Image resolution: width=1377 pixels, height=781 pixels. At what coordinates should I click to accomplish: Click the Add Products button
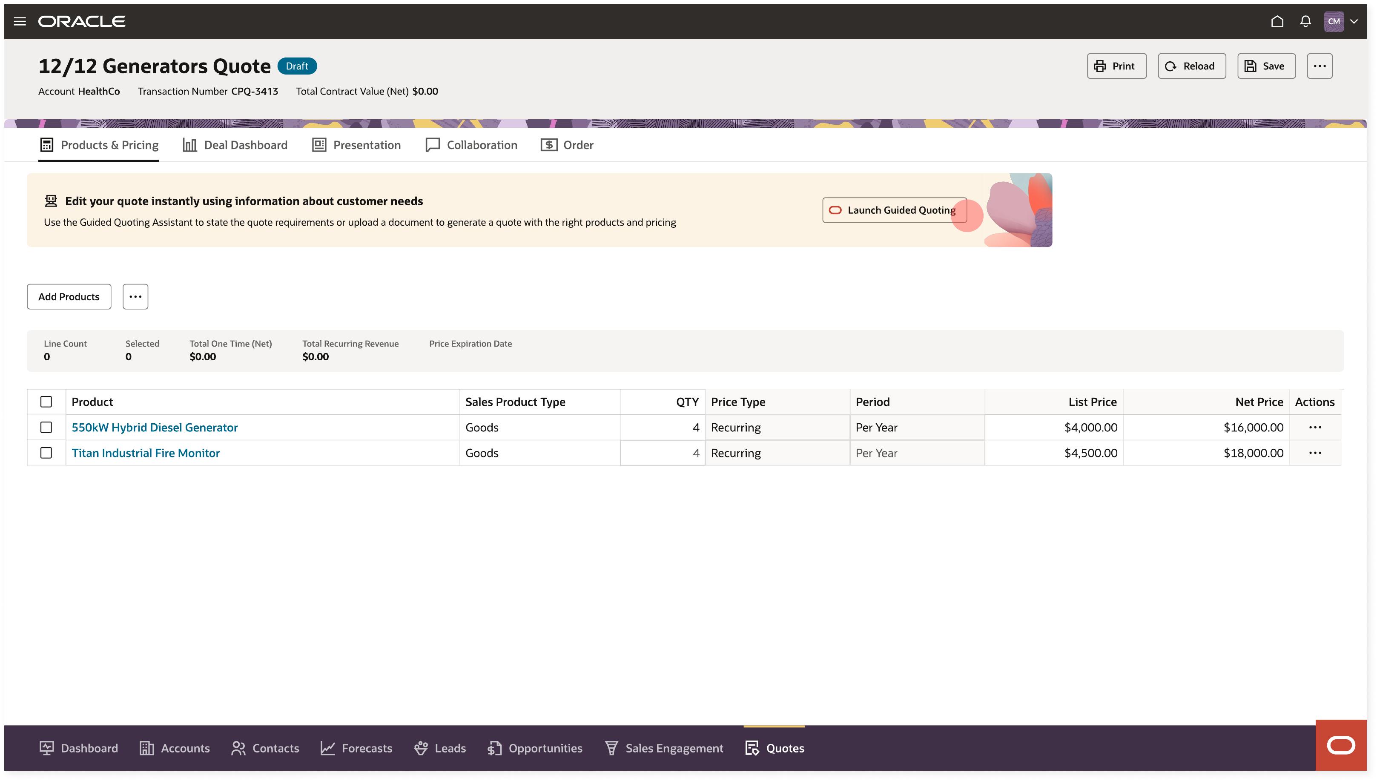tap(69, 297)
